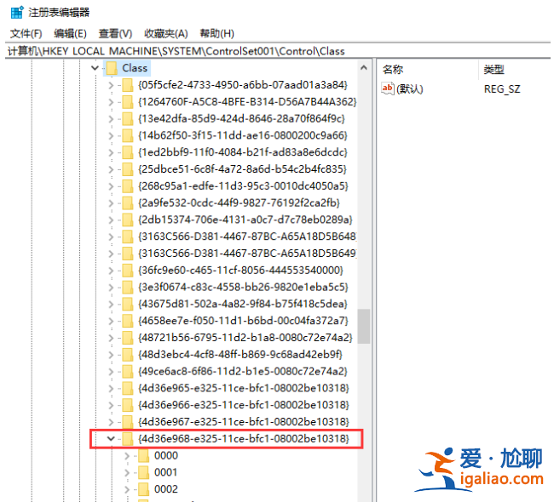Click the ab string icon of (默认) value
Viewport: 554px width, 502px height.
coord(388,88)
